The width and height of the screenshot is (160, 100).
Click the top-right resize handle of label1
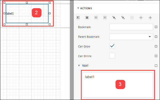pos(50,3)
